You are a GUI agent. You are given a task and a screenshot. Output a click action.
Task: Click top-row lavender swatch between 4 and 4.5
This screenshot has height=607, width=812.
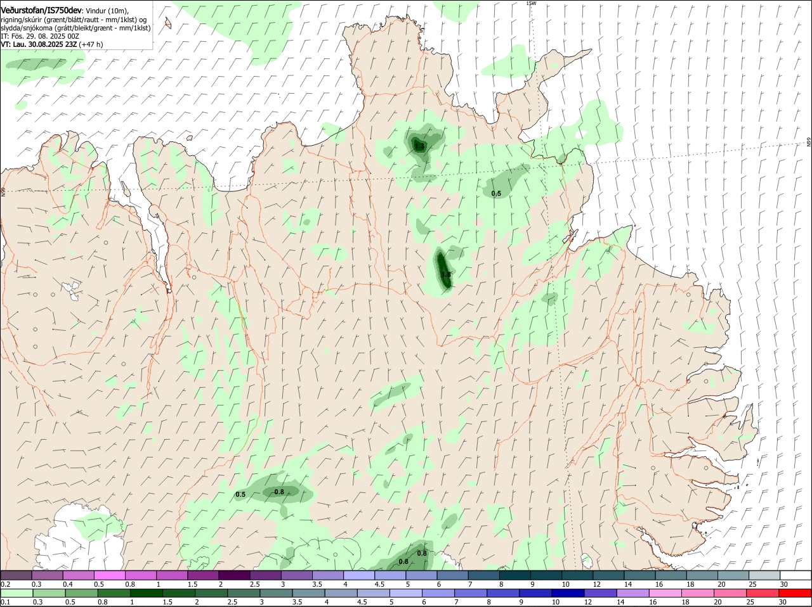click(x=359, y=575)
